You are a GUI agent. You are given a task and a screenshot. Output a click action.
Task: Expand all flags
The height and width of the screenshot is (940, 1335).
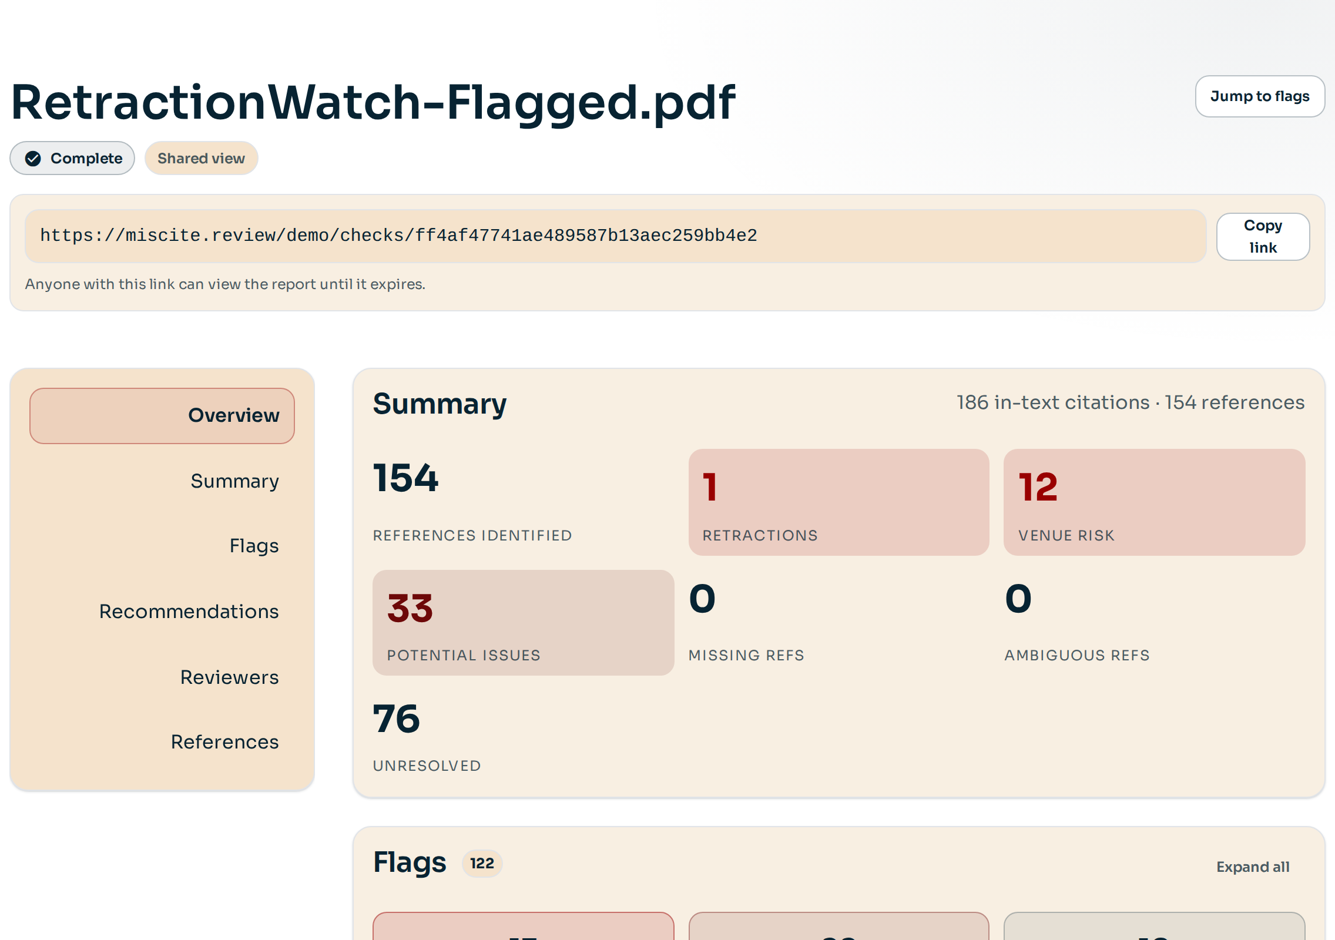[x=1252, y=867]
